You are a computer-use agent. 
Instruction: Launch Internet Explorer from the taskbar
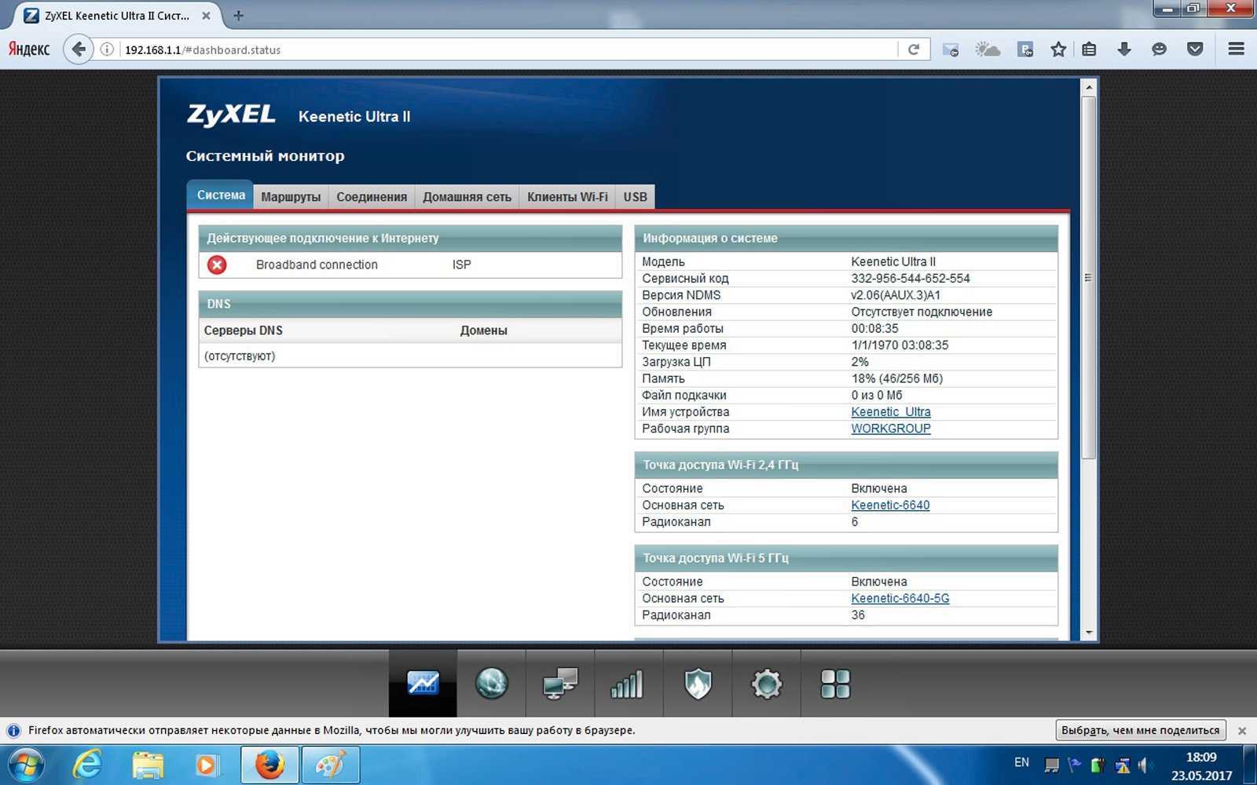86,765
